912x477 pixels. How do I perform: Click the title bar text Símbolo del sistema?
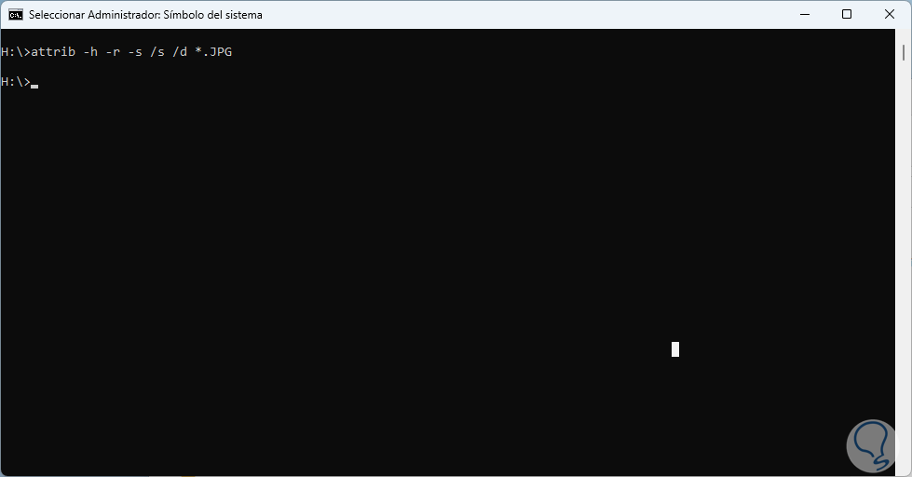[x=213, y=15]
